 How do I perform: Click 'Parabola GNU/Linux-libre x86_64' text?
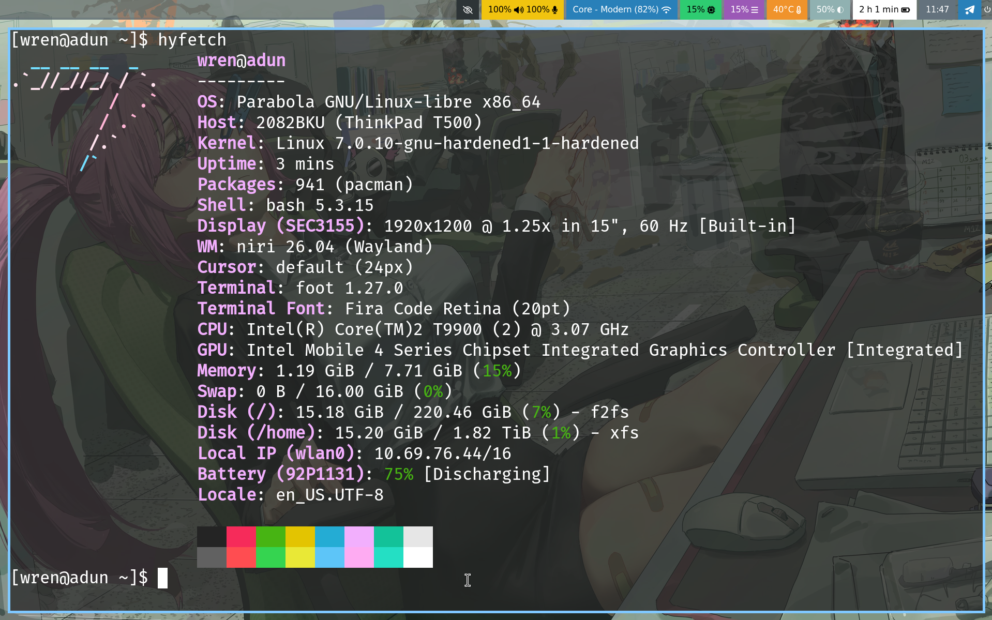[388, 102]
